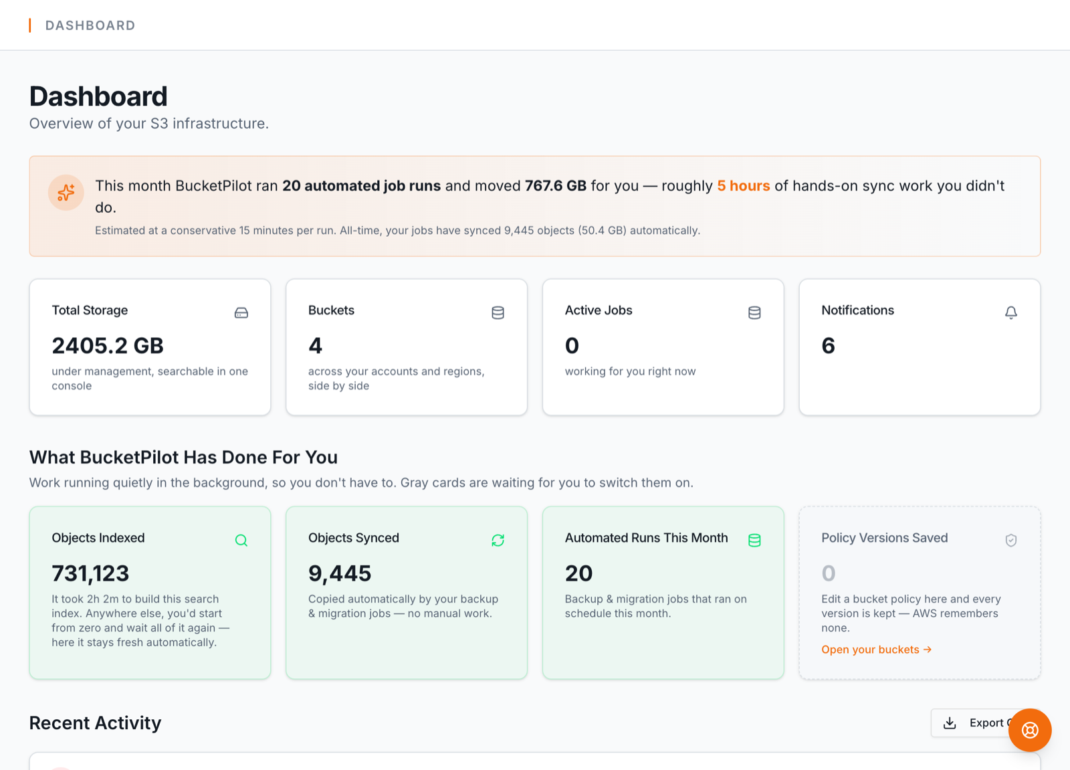Select the Objects Synced card
The image size is (1070, 770).
coord(407,593)
